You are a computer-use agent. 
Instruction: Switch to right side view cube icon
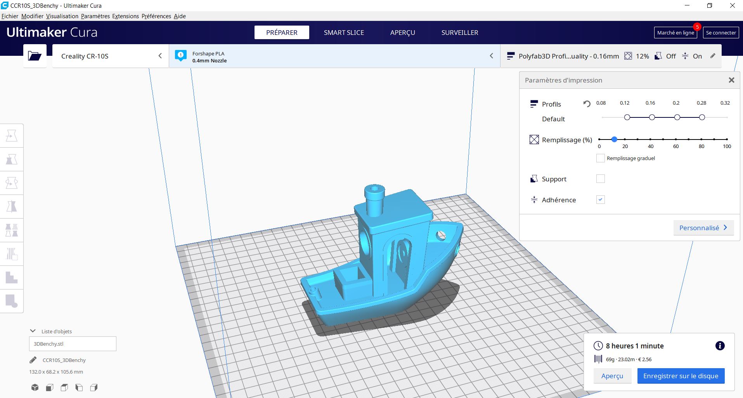click(x=94, y=387)
